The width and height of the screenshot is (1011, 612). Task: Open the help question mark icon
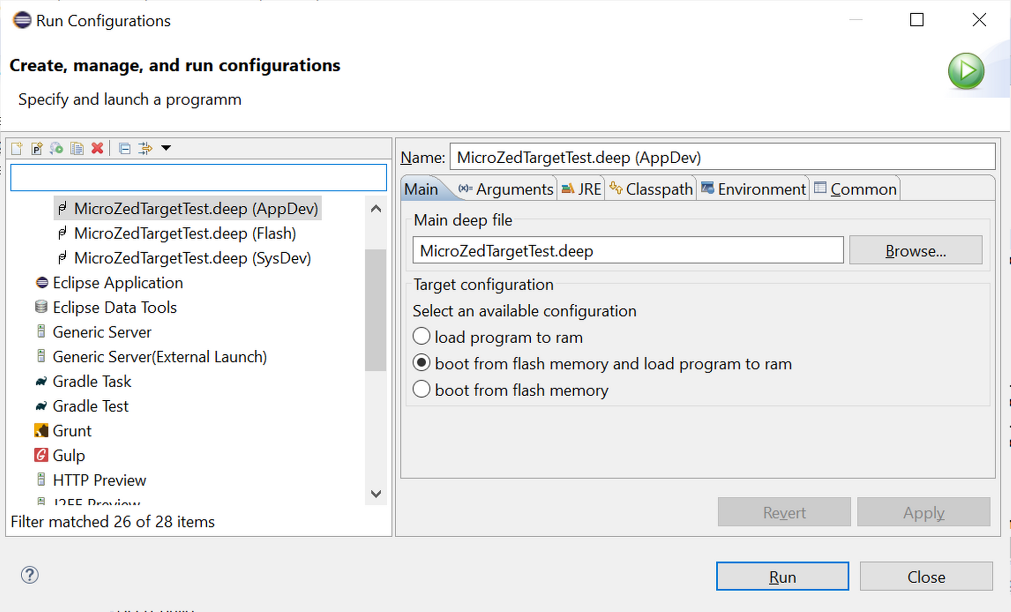[30, 575]
